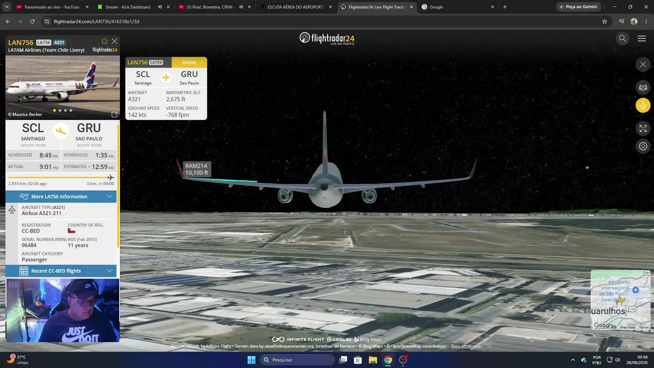The image size is (654, 368).
Task: Close the LAN756 flight details panel
Action: pyautogui.click(x=114, y=41)
